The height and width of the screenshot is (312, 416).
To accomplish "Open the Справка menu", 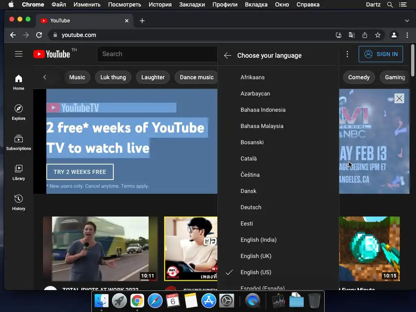I will tap(308, 4).
